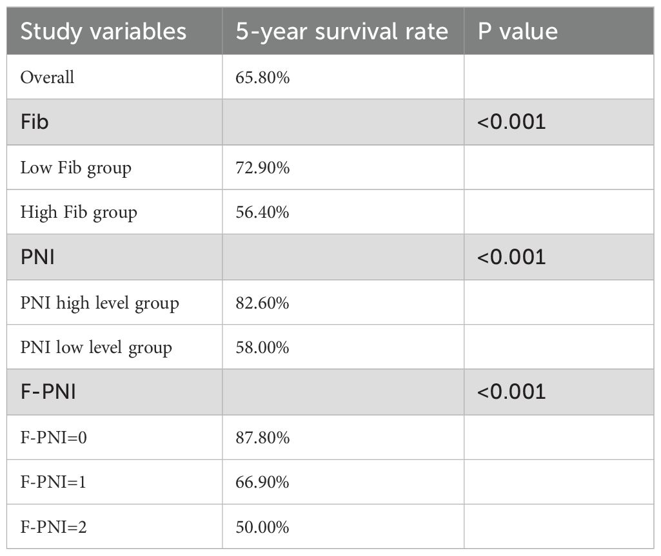This screenshot has height=556, width=661.
Task: Click the 66.90% value for F-PNI=1
Action: click(262, 483)
